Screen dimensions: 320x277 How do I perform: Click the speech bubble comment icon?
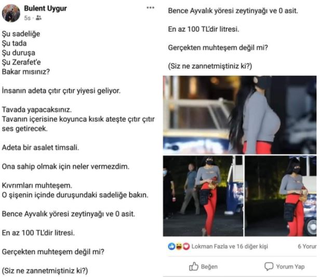pyautogui.click(x=269, y=267)
